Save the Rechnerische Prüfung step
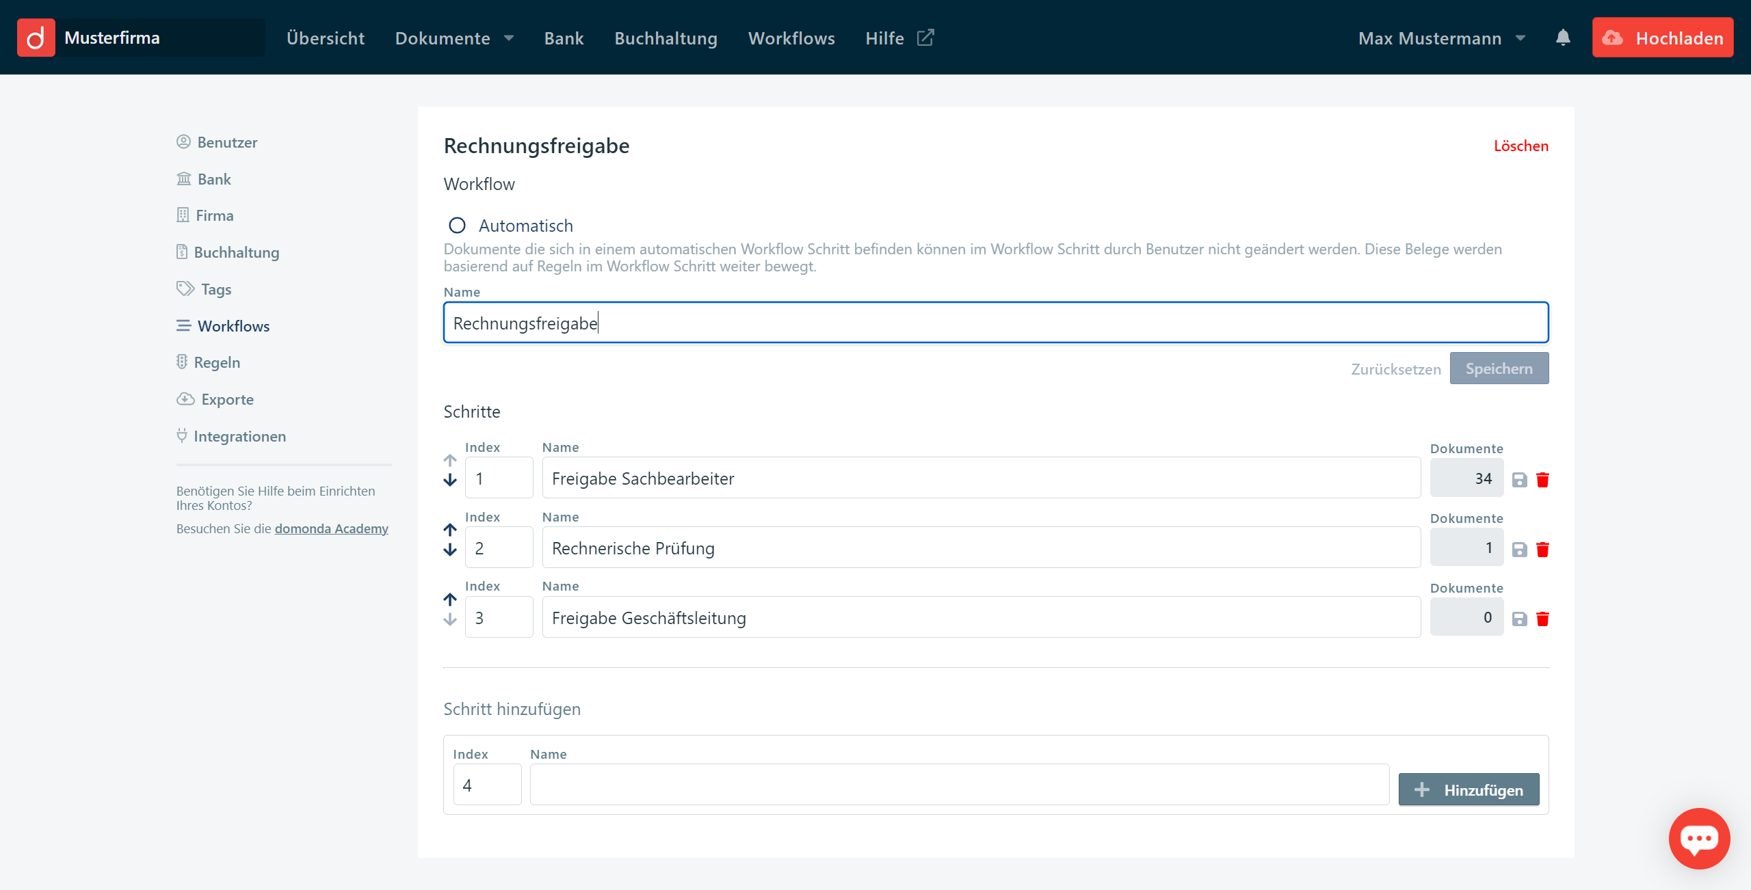 click(x=1519, y=550)
